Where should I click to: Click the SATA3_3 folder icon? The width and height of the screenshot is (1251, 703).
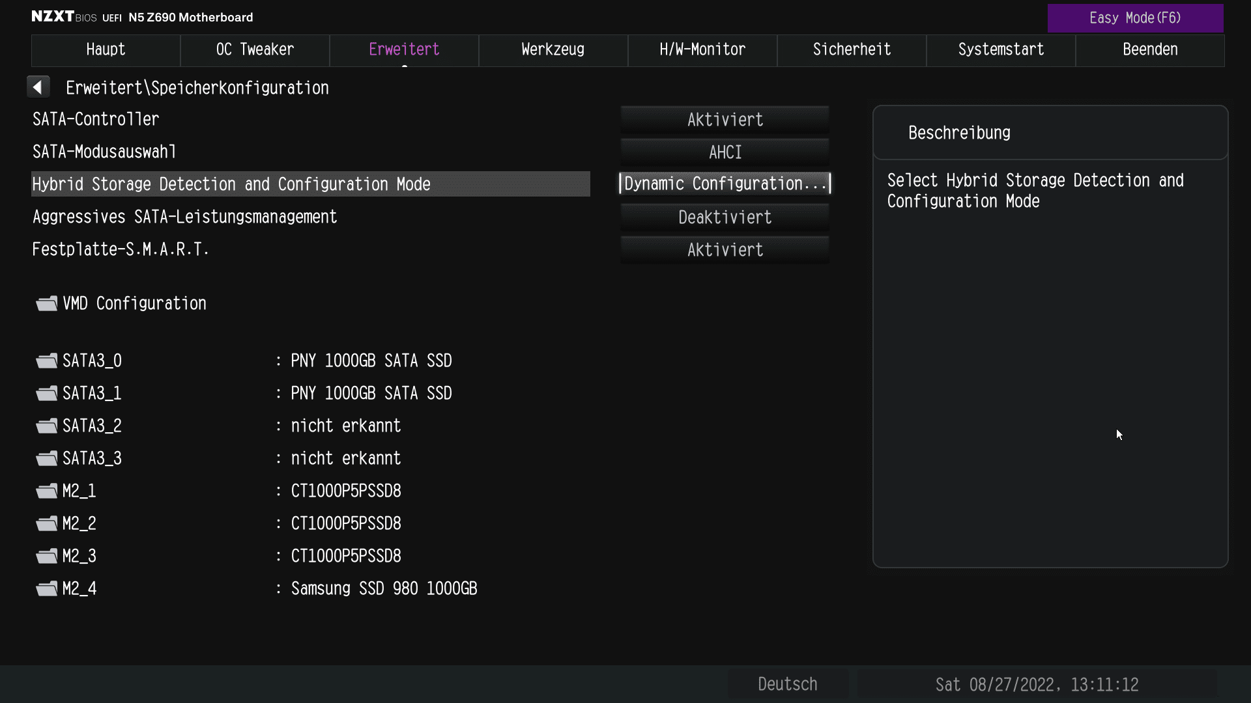[x=47, y=459]
